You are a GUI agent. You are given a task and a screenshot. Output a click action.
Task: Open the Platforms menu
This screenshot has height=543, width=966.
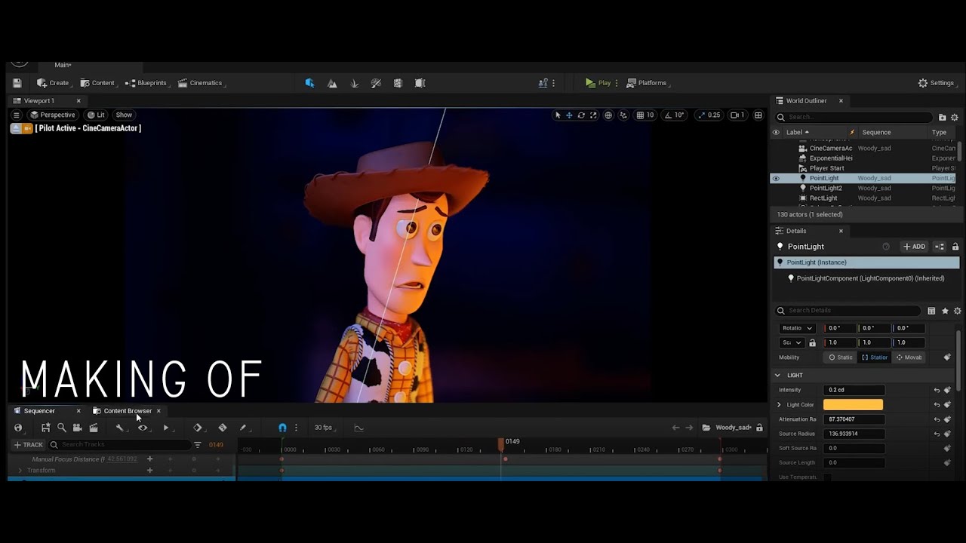click(647, 83)
